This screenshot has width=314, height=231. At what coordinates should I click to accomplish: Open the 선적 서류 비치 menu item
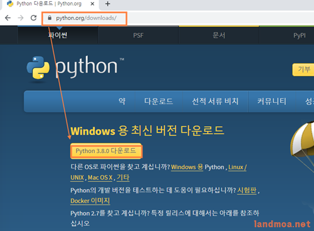tap(215, 102)
